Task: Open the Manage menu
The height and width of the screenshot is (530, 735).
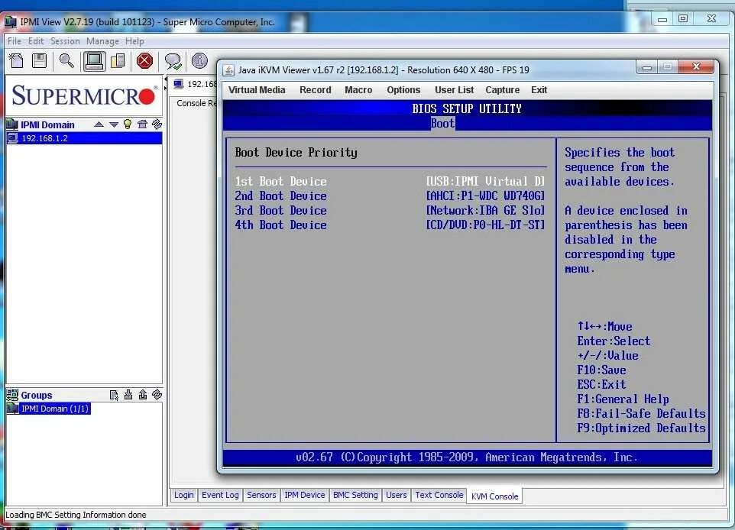Action: [x=102, y=41]
